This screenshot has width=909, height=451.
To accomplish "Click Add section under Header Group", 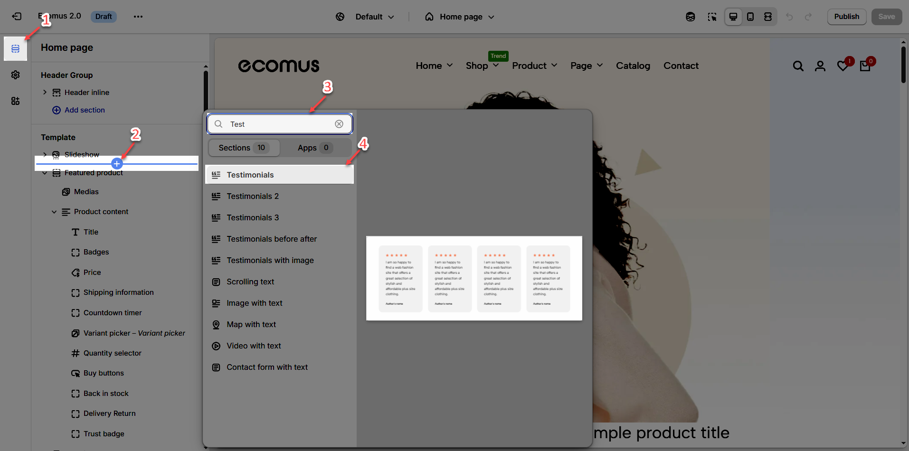I will point(78,110).
